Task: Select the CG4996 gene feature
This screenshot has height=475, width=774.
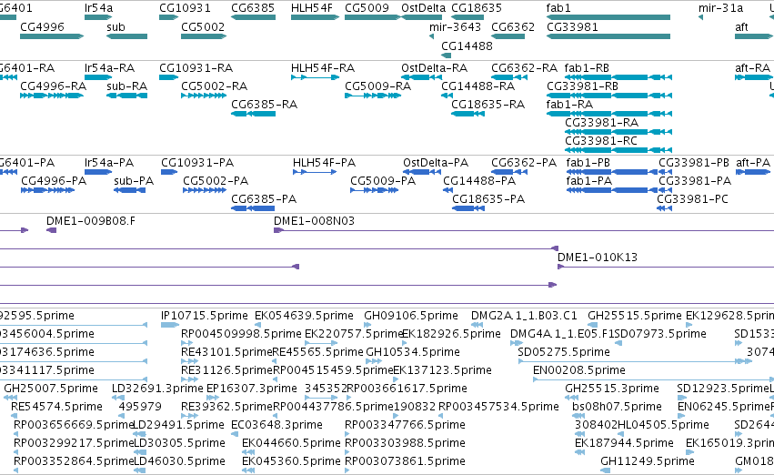Action: coord(52,36)
